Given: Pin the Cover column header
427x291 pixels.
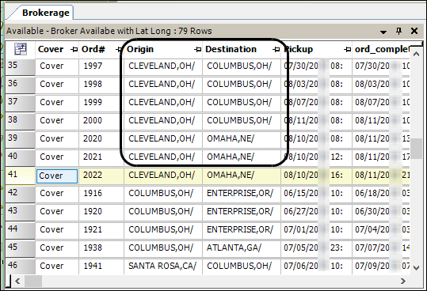Looking at the screenshot, I should [74, 50].
